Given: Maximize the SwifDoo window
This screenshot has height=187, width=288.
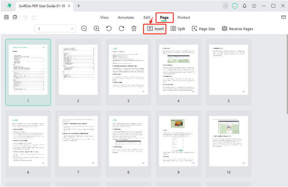Looking at the screenshot, I should point(273,6).
